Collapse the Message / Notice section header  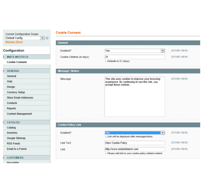pos(128,71)
